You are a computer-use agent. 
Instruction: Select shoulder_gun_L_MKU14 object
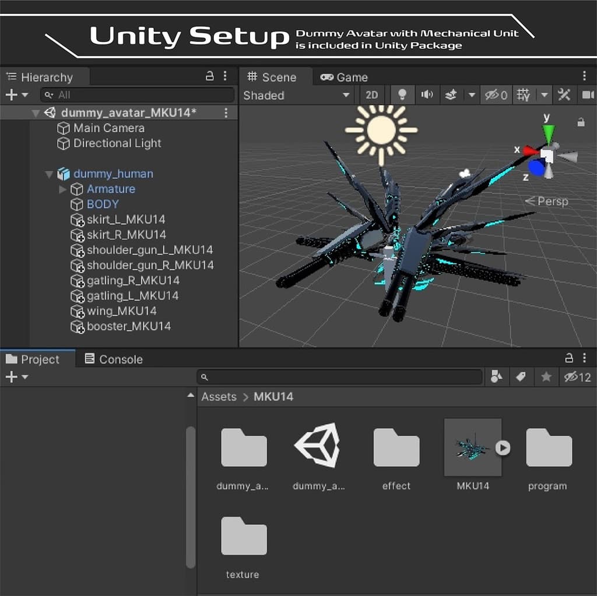click(142, 250)
